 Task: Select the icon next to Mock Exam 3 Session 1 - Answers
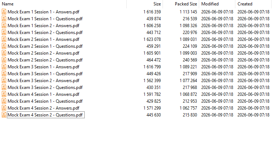click(x=4, y=67)
